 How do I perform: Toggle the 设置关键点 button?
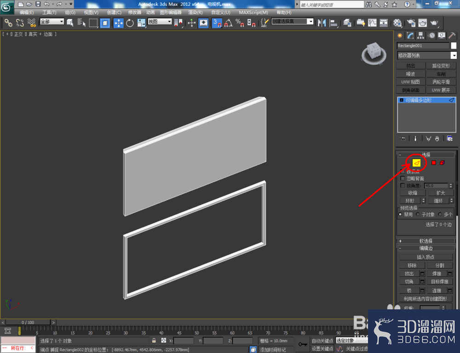pos(322,348)
